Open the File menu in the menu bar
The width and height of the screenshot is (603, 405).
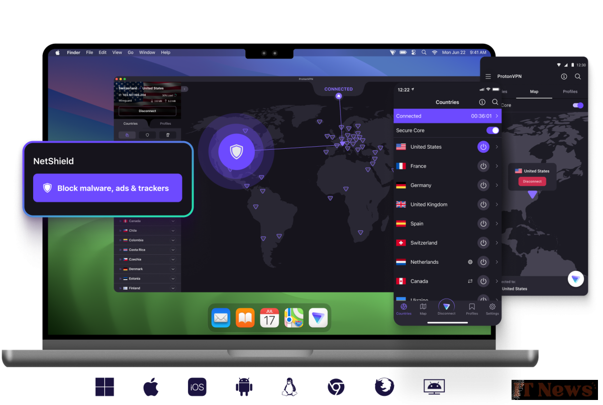coord(89,52)
